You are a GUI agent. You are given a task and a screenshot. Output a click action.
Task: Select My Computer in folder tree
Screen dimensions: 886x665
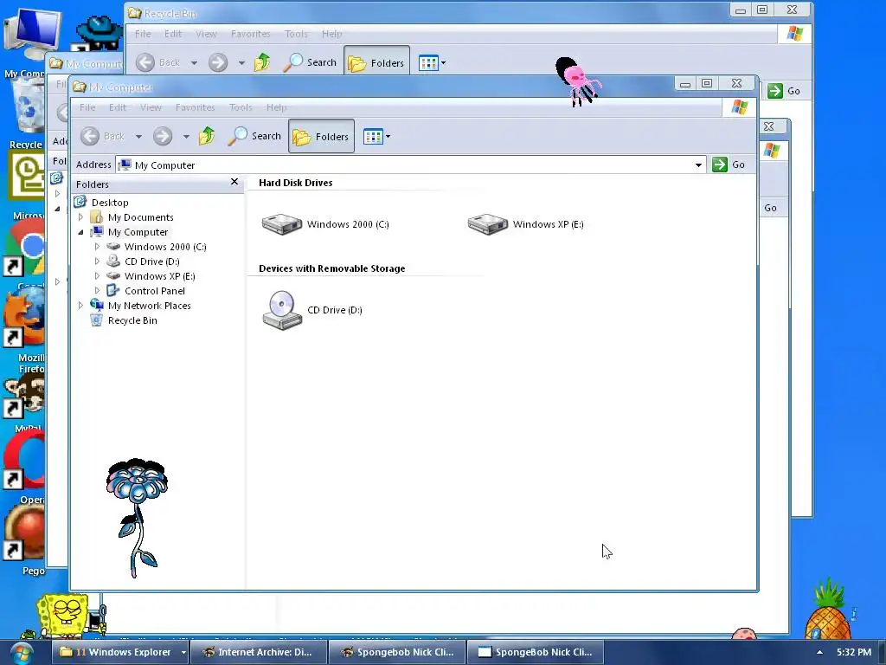138,232
